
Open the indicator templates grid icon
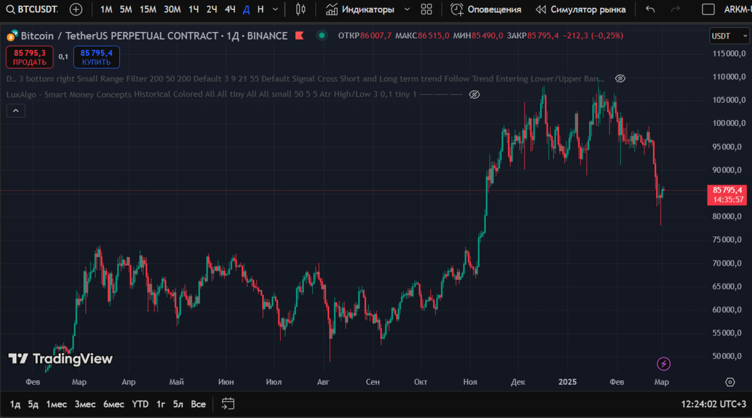pos(427,9)
